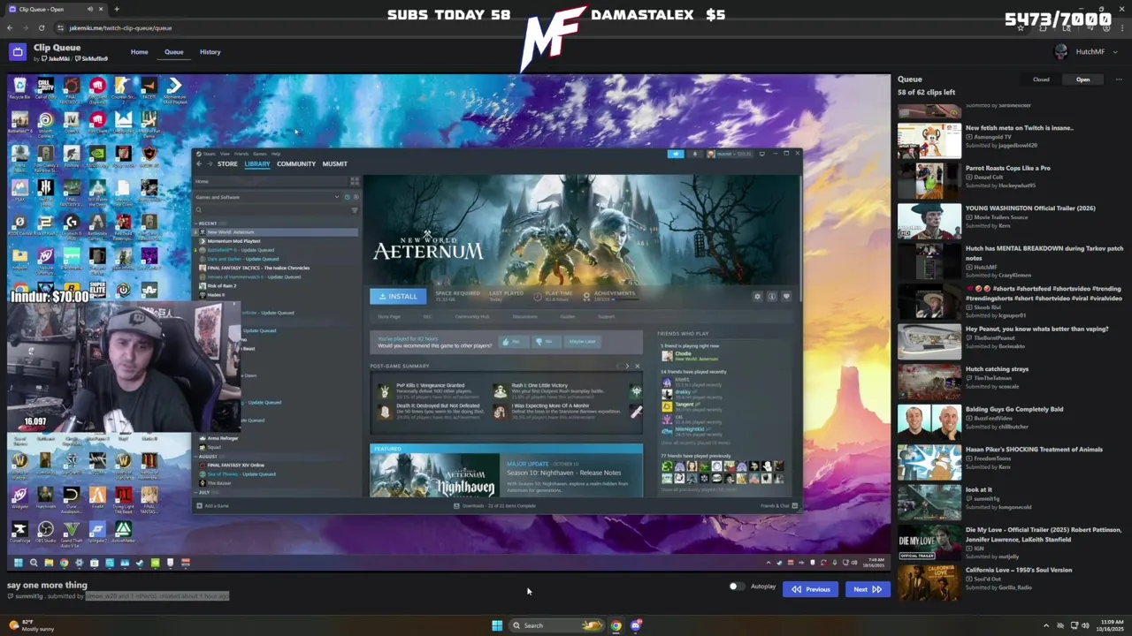Switch to the Queue tab
Screen dimensions: 1132x636
[x=173, y=51]
